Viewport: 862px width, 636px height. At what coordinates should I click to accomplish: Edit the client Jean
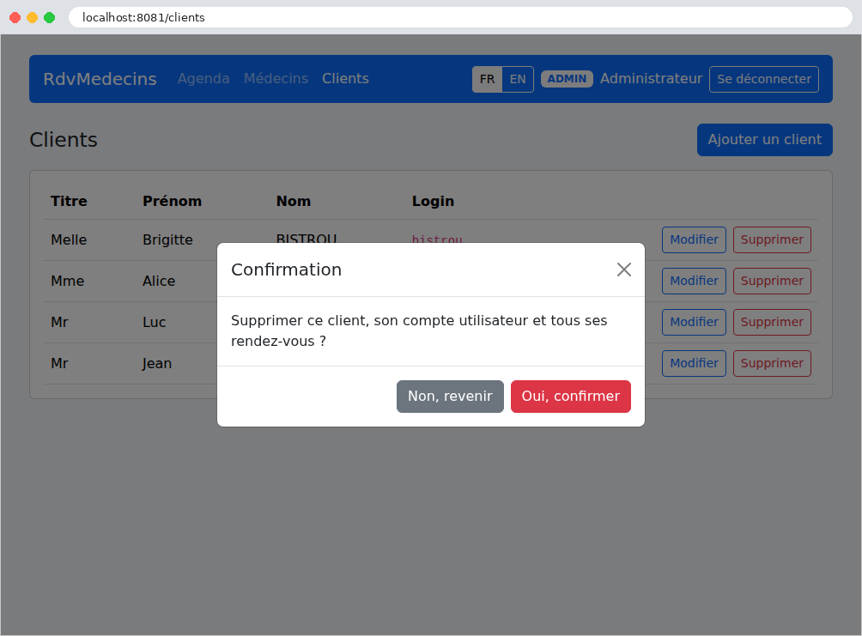click(x=694, y=363)
